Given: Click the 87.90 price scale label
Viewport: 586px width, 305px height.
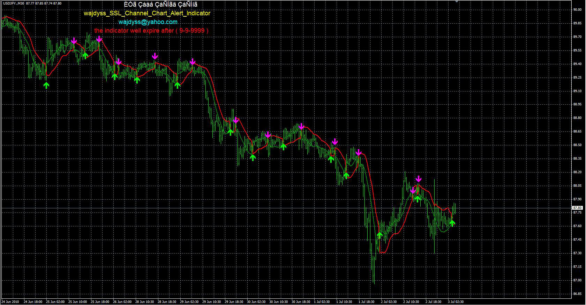Looking at the screenshot, I should tap(577, 199).
